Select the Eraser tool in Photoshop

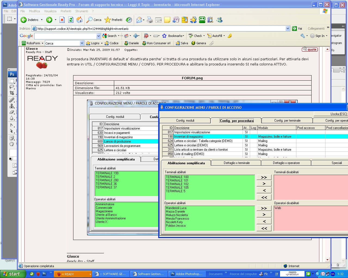(x=12, y=112)
